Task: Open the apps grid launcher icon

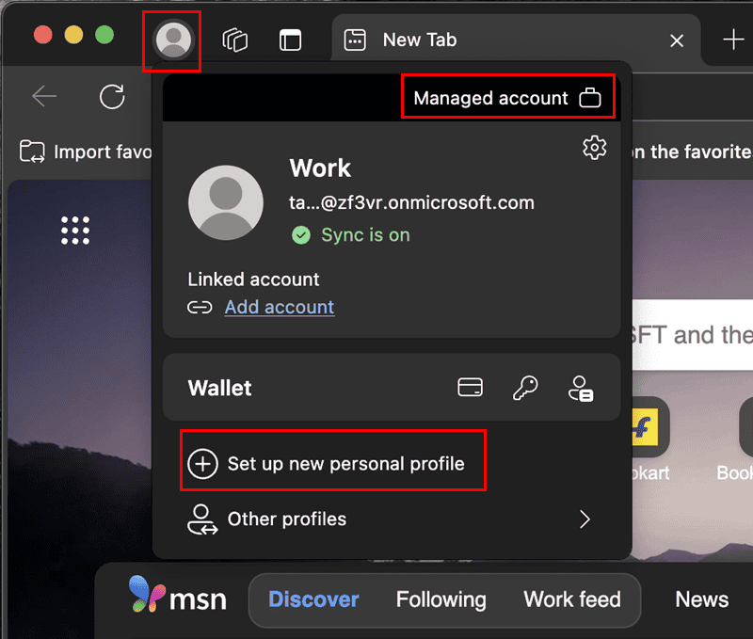Action: click(75, 230)
